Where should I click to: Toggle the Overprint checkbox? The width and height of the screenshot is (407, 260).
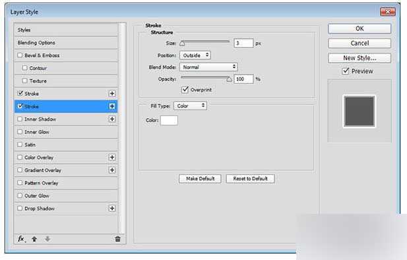185,90
